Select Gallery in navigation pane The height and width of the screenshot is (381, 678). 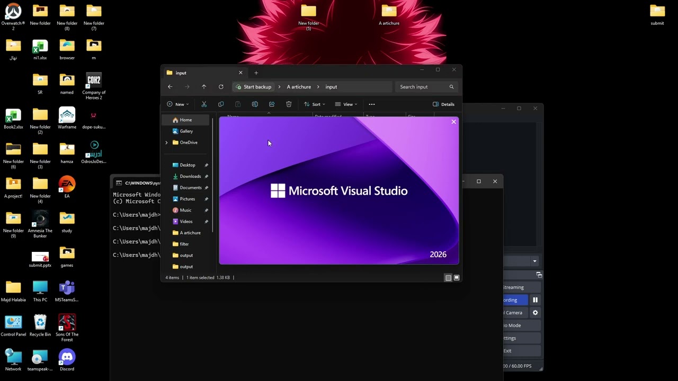point(186,131)
